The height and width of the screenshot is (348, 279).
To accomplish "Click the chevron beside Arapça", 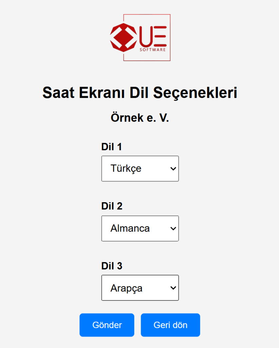I will coord(173,288).
